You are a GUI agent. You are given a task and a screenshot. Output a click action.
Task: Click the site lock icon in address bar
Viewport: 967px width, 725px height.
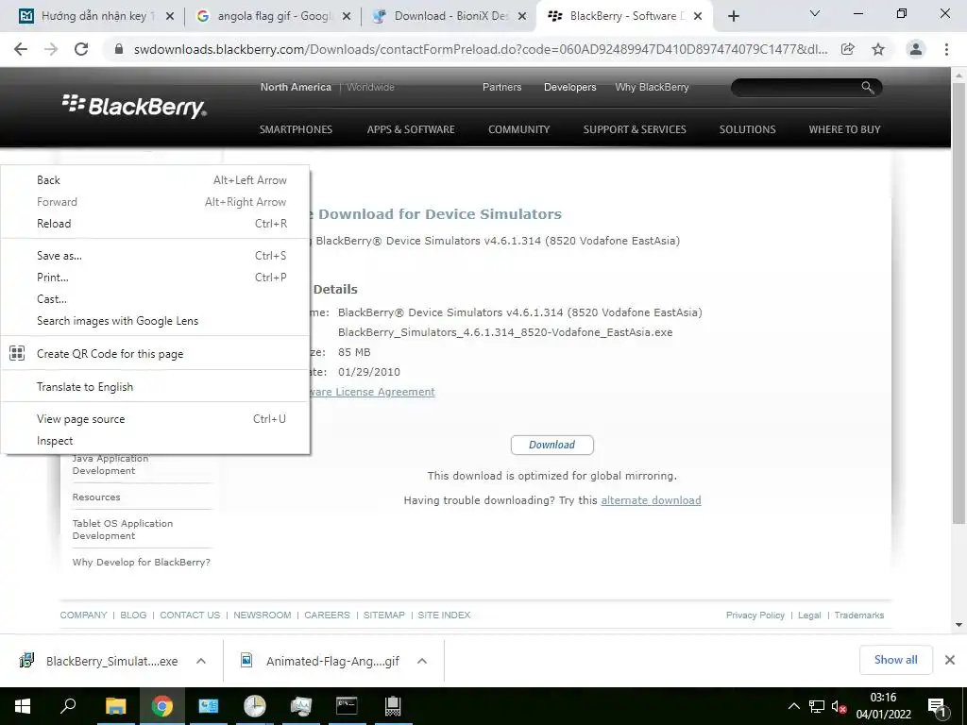coord(119,49)
